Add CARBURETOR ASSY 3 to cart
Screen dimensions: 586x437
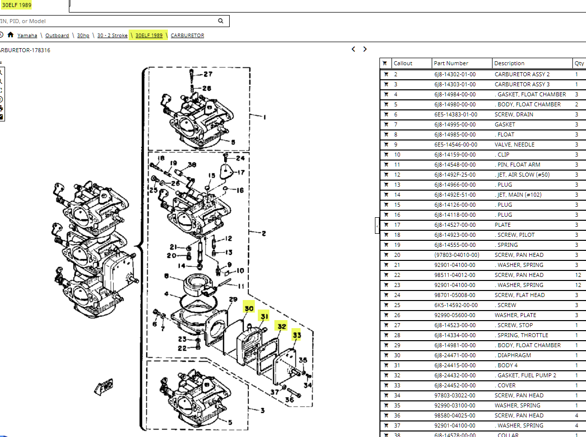385,84
